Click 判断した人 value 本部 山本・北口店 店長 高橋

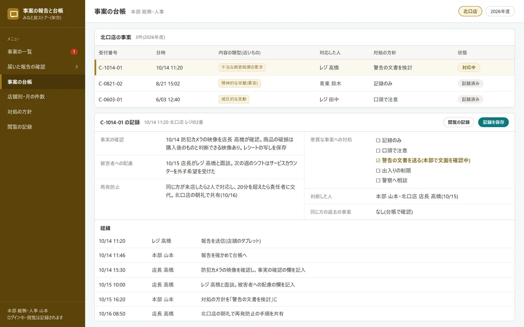[x=417, y=197]
